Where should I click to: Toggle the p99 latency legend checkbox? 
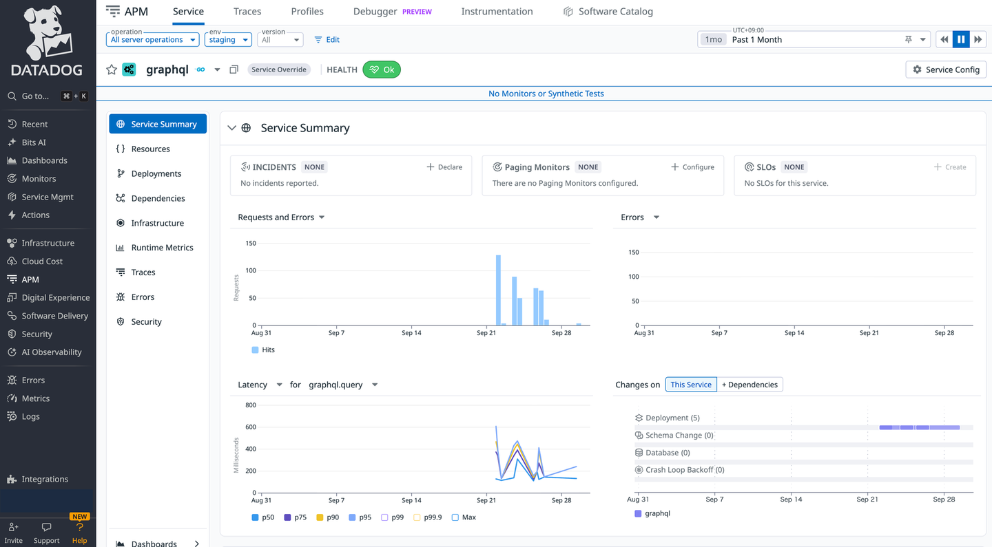coord(384,517)
